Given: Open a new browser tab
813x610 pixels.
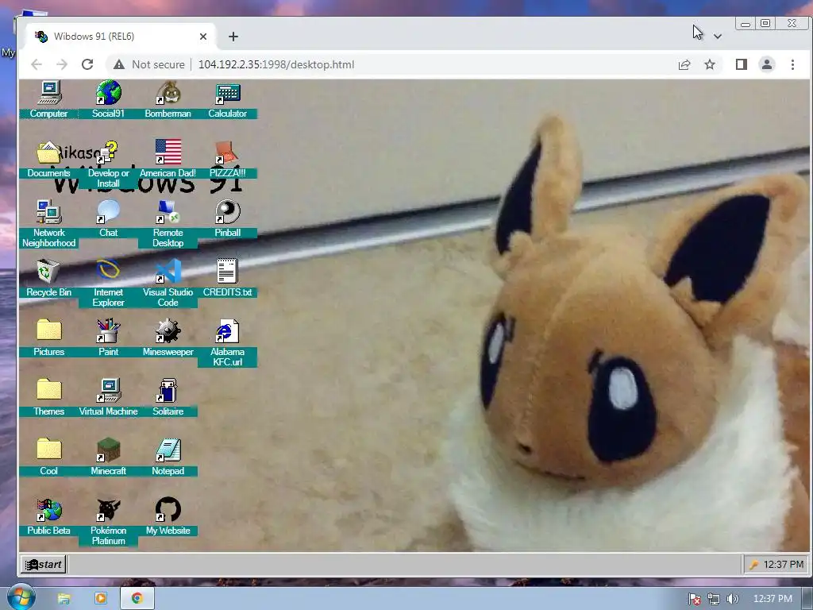Looking at the screenshot, I should pyautogui.click(x=233, y=37).
